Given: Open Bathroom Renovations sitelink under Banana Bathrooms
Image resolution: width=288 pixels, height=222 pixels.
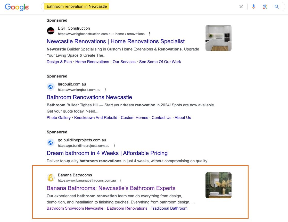Looking at the screenshot, I should [127, 208].
